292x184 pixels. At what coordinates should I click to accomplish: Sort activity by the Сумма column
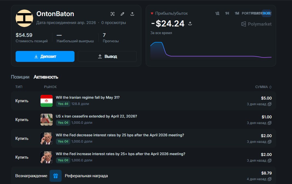click(263, 87)
